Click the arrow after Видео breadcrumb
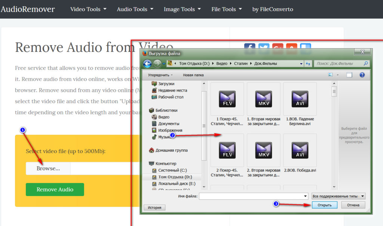The width and height of the screenshot is (383, 226). click(x=230, y=64)
